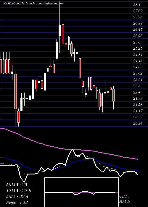The height and width of the screenshot is (207, 148).
Task: Click the 28.1 price axis label
Action: point(137,5)
